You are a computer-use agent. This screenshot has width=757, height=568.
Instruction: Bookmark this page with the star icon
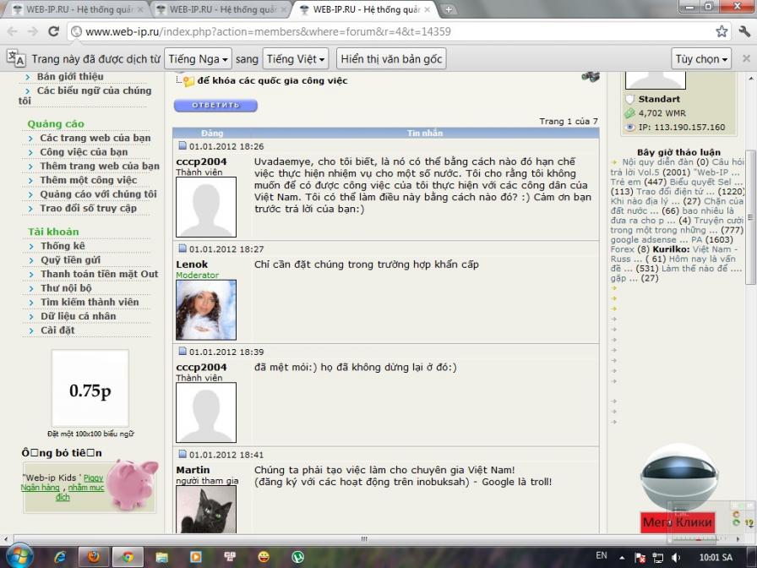[722, 31]
